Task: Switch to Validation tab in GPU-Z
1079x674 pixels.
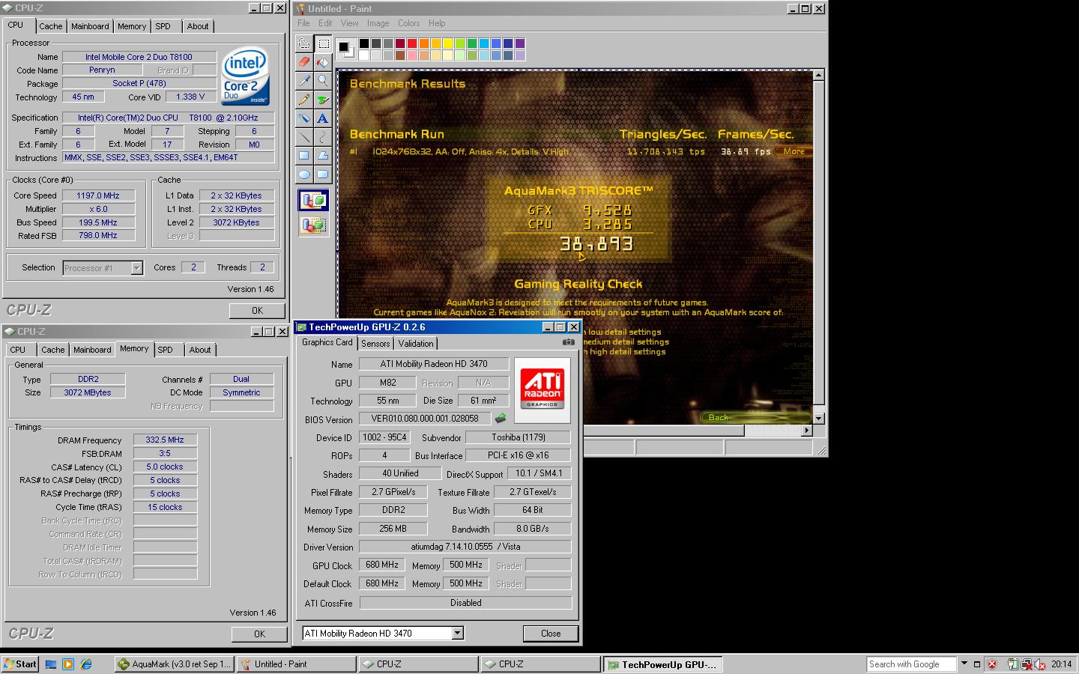Action: coord(416,343)
